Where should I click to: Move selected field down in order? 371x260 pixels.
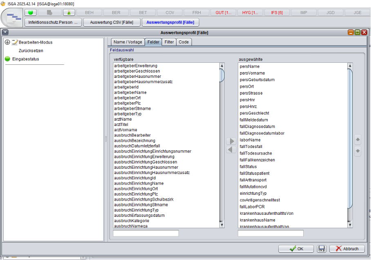tap(358, 151)
